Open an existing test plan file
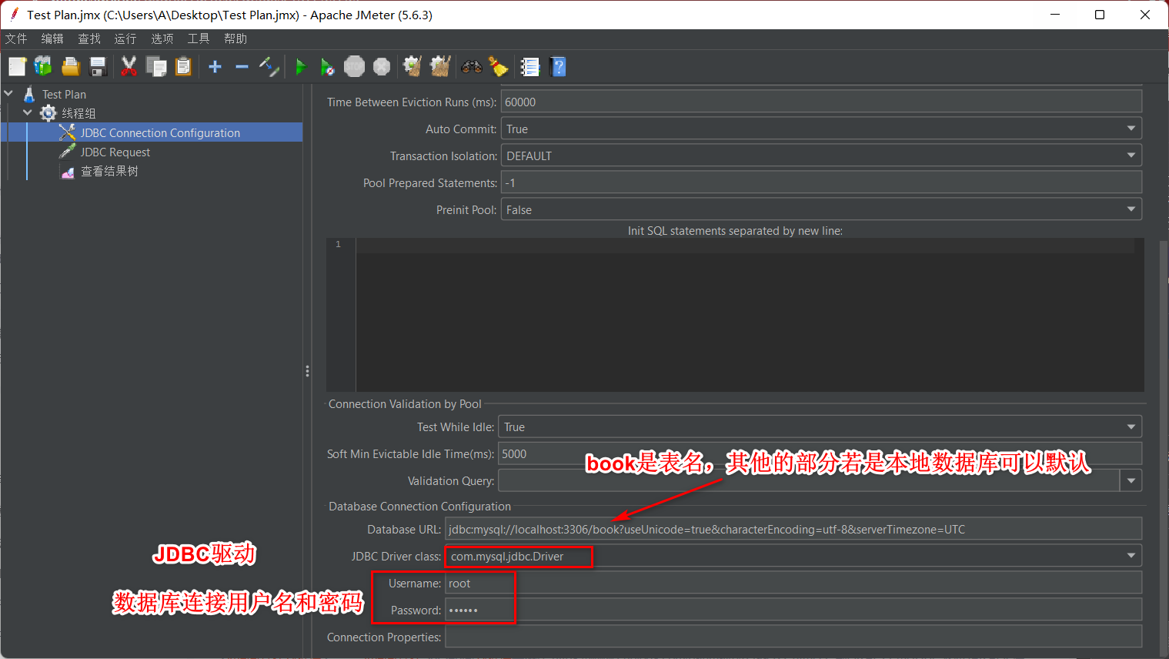 click(x=71, y=67)
